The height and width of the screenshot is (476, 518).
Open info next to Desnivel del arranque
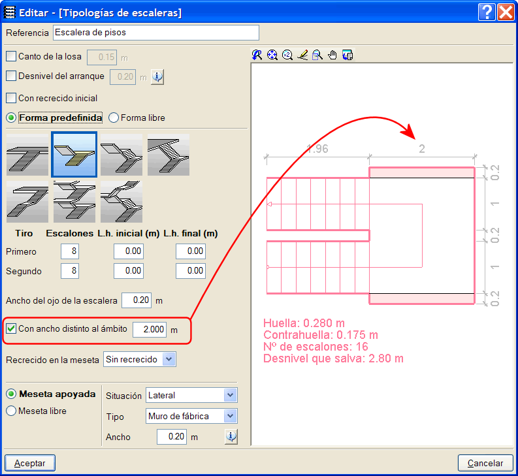click(x=157, y=77)
